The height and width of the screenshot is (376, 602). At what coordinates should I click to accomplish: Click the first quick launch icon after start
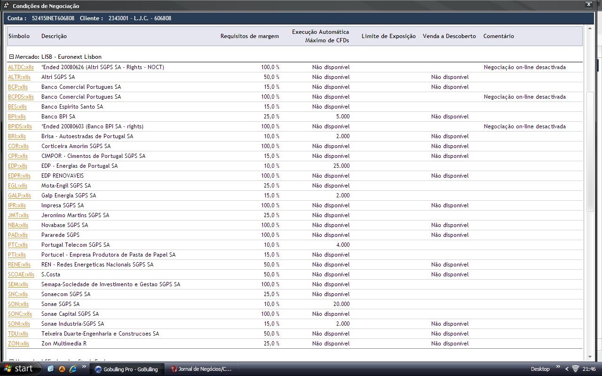[51, 369]
